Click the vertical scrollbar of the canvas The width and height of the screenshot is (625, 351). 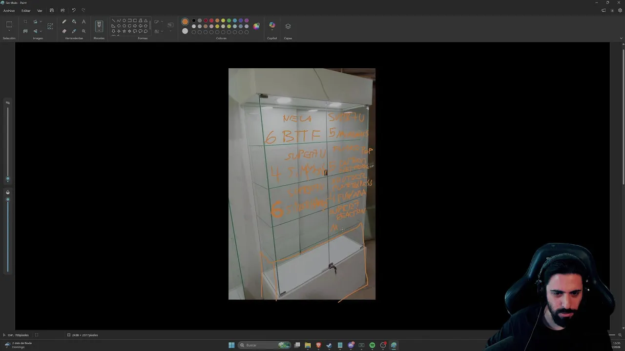(623, 116)
